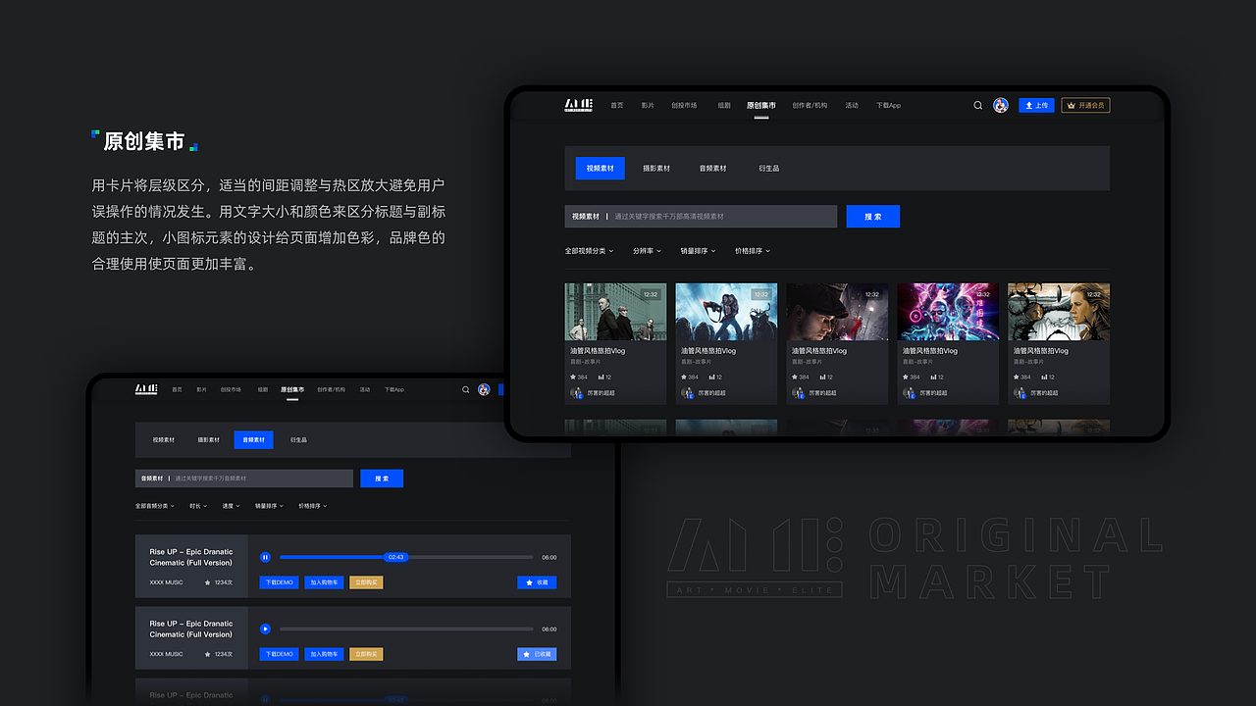This screenshot has width=1256, height=706.
Task: Expand 价格排序 in the audio screen
Action: [x=313, y=506]
